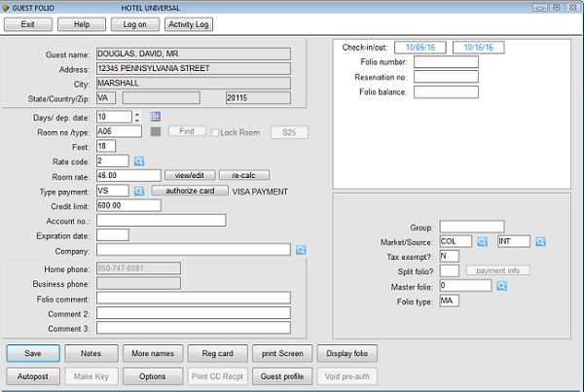This screenshot has height=392, width=584.
Task: Click the Group field
Action: point(472,227)
